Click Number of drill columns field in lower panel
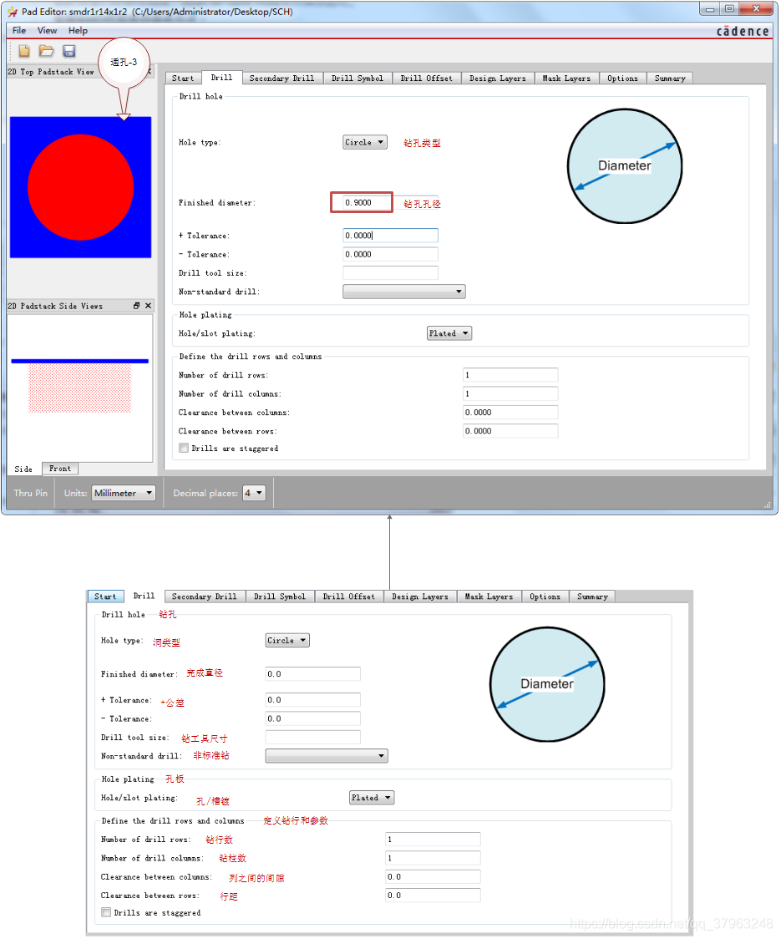The height and width of the screenshot is (939, 781). (x=433, y=858)
